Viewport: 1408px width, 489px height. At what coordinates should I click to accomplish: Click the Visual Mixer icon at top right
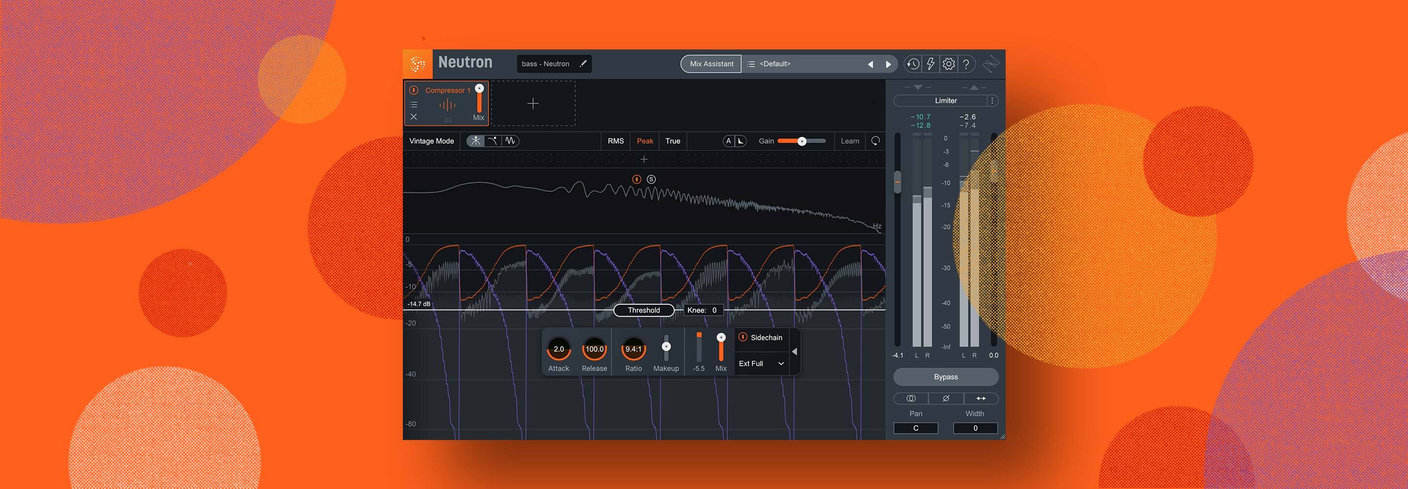[x=990, y=64]
